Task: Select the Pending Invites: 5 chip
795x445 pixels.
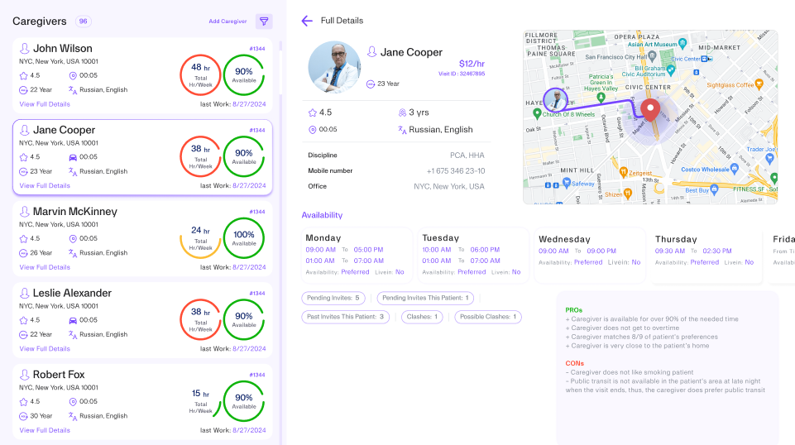Action: [334, 298]
